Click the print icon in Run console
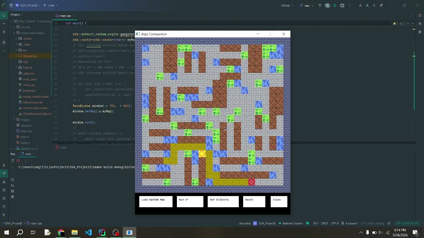 [x=13, y=191]
